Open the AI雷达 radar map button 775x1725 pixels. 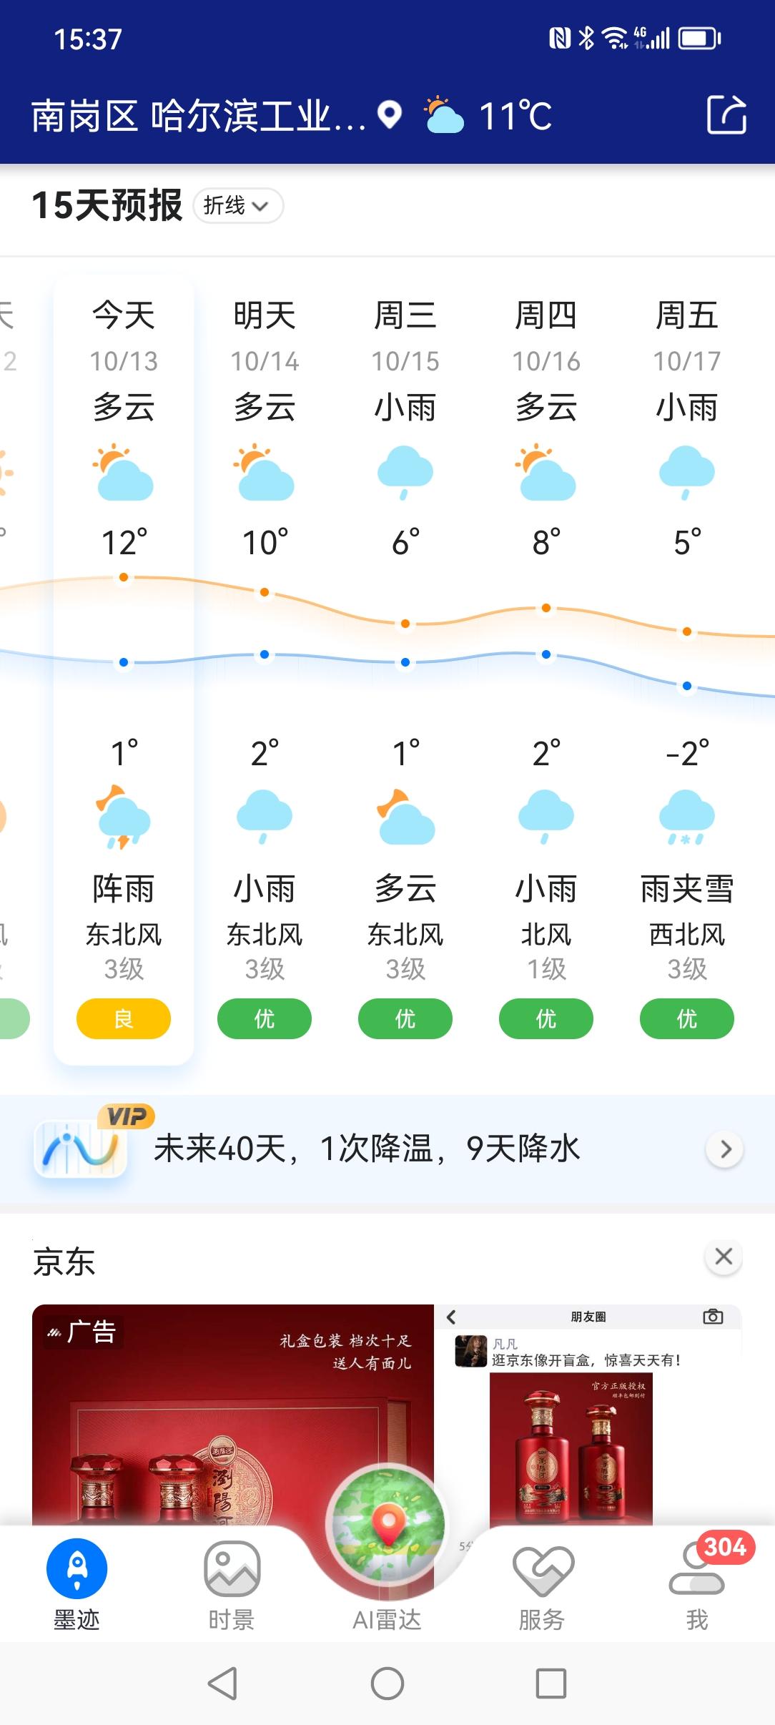[387, 1530]
